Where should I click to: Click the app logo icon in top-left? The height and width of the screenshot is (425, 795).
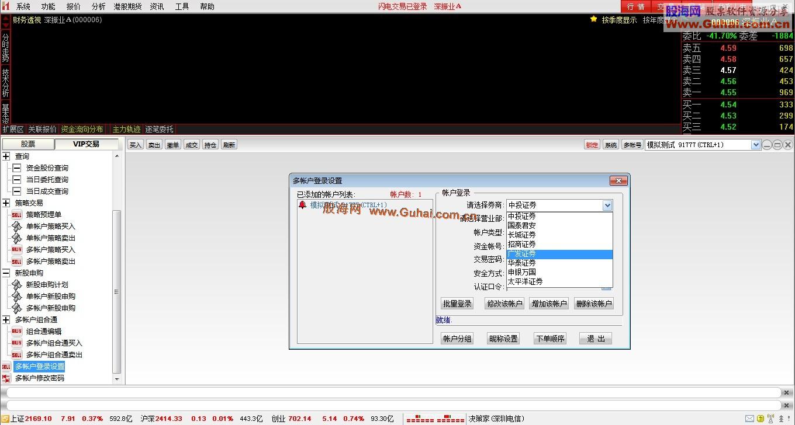6,6
